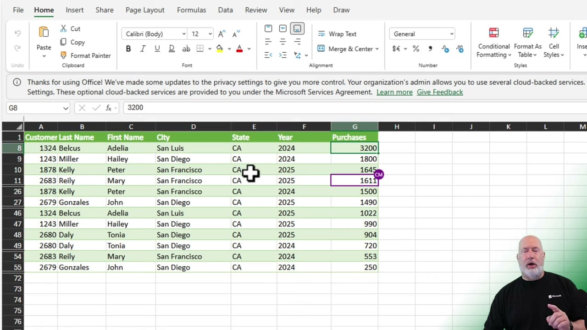Pick the red font color swatch
587x330 pixels.
(x=239, y=52)
